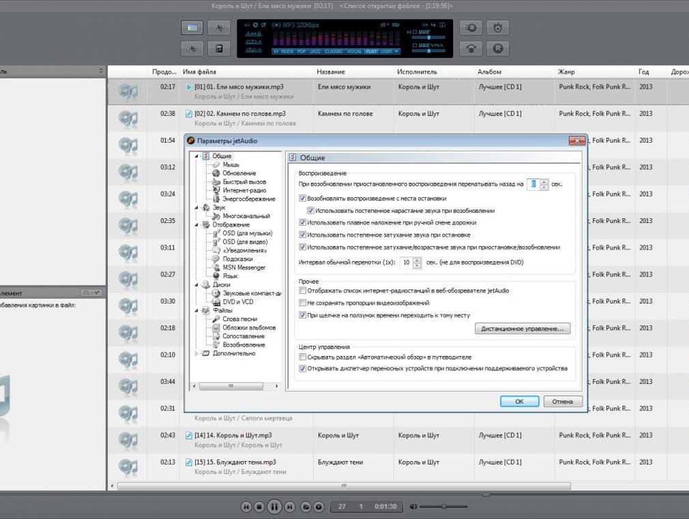
Task: Click the round R record icon button
Action: (497, 48)
